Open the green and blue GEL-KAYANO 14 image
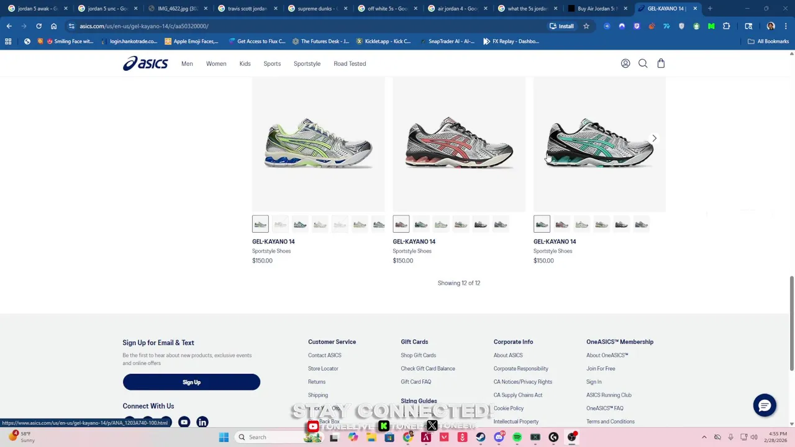Image resolution: width=795 pixels, height=447 pixels. (x=318, y=144)
